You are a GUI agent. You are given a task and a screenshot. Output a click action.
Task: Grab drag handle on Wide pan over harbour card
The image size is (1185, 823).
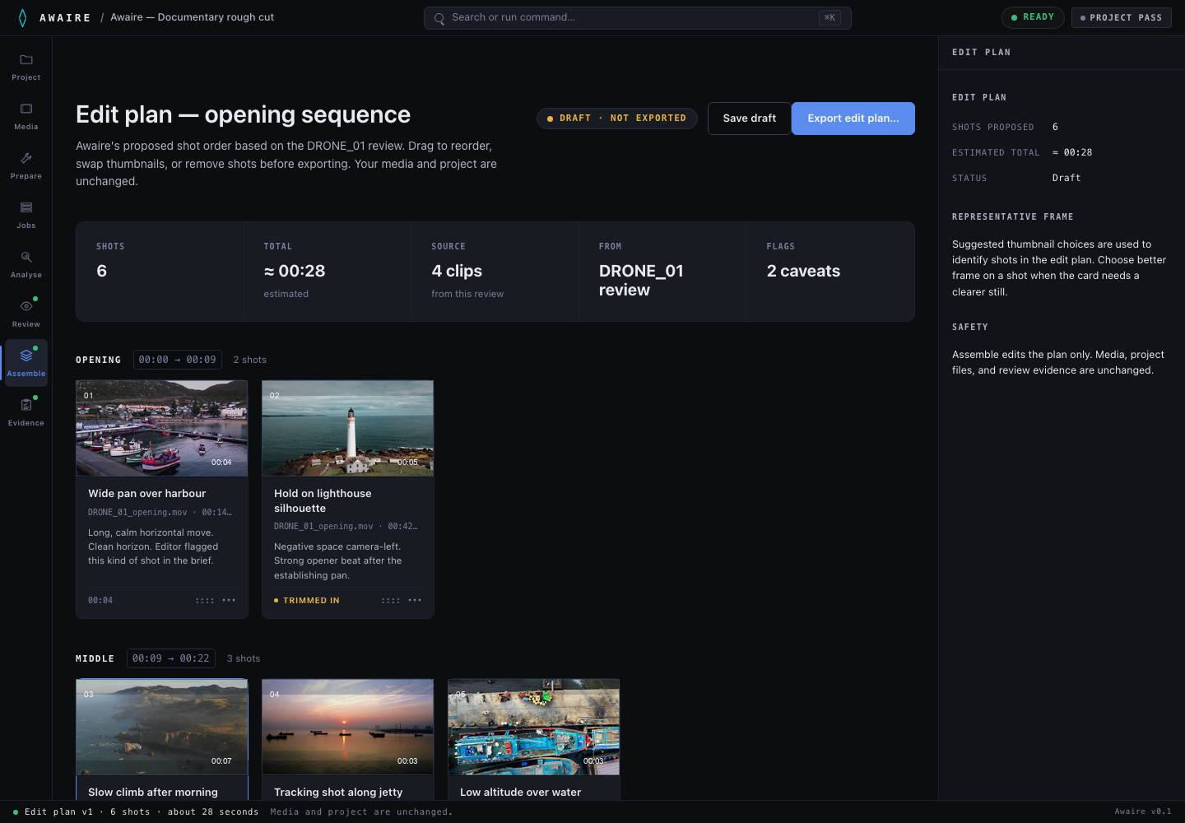205,601
